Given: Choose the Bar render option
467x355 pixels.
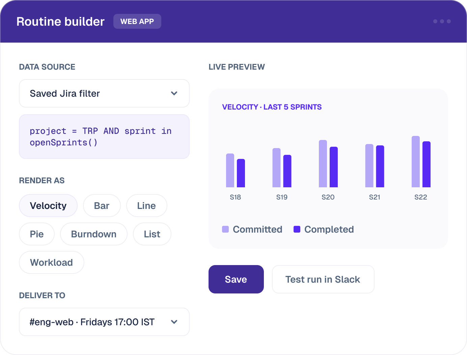Looking at the screenshot, I should coord(102,206).
